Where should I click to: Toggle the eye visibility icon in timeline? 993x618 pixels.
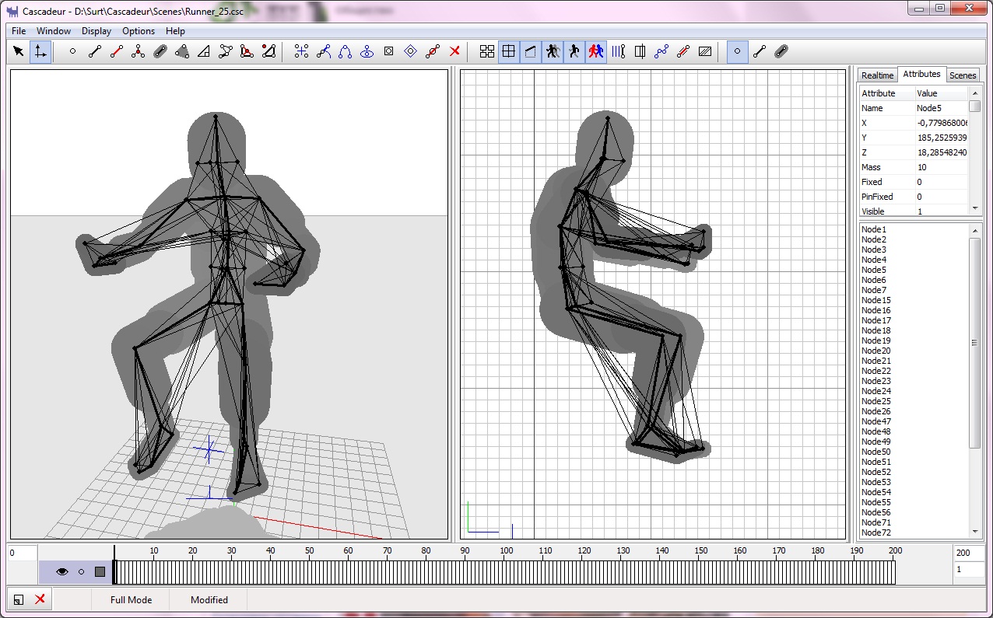61,572
